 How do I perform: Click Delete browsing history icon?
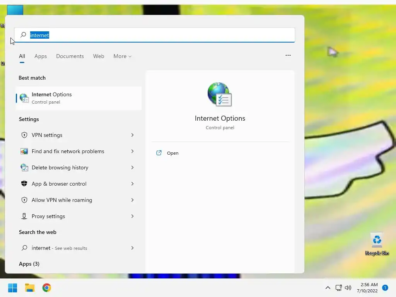coord(24,167)
